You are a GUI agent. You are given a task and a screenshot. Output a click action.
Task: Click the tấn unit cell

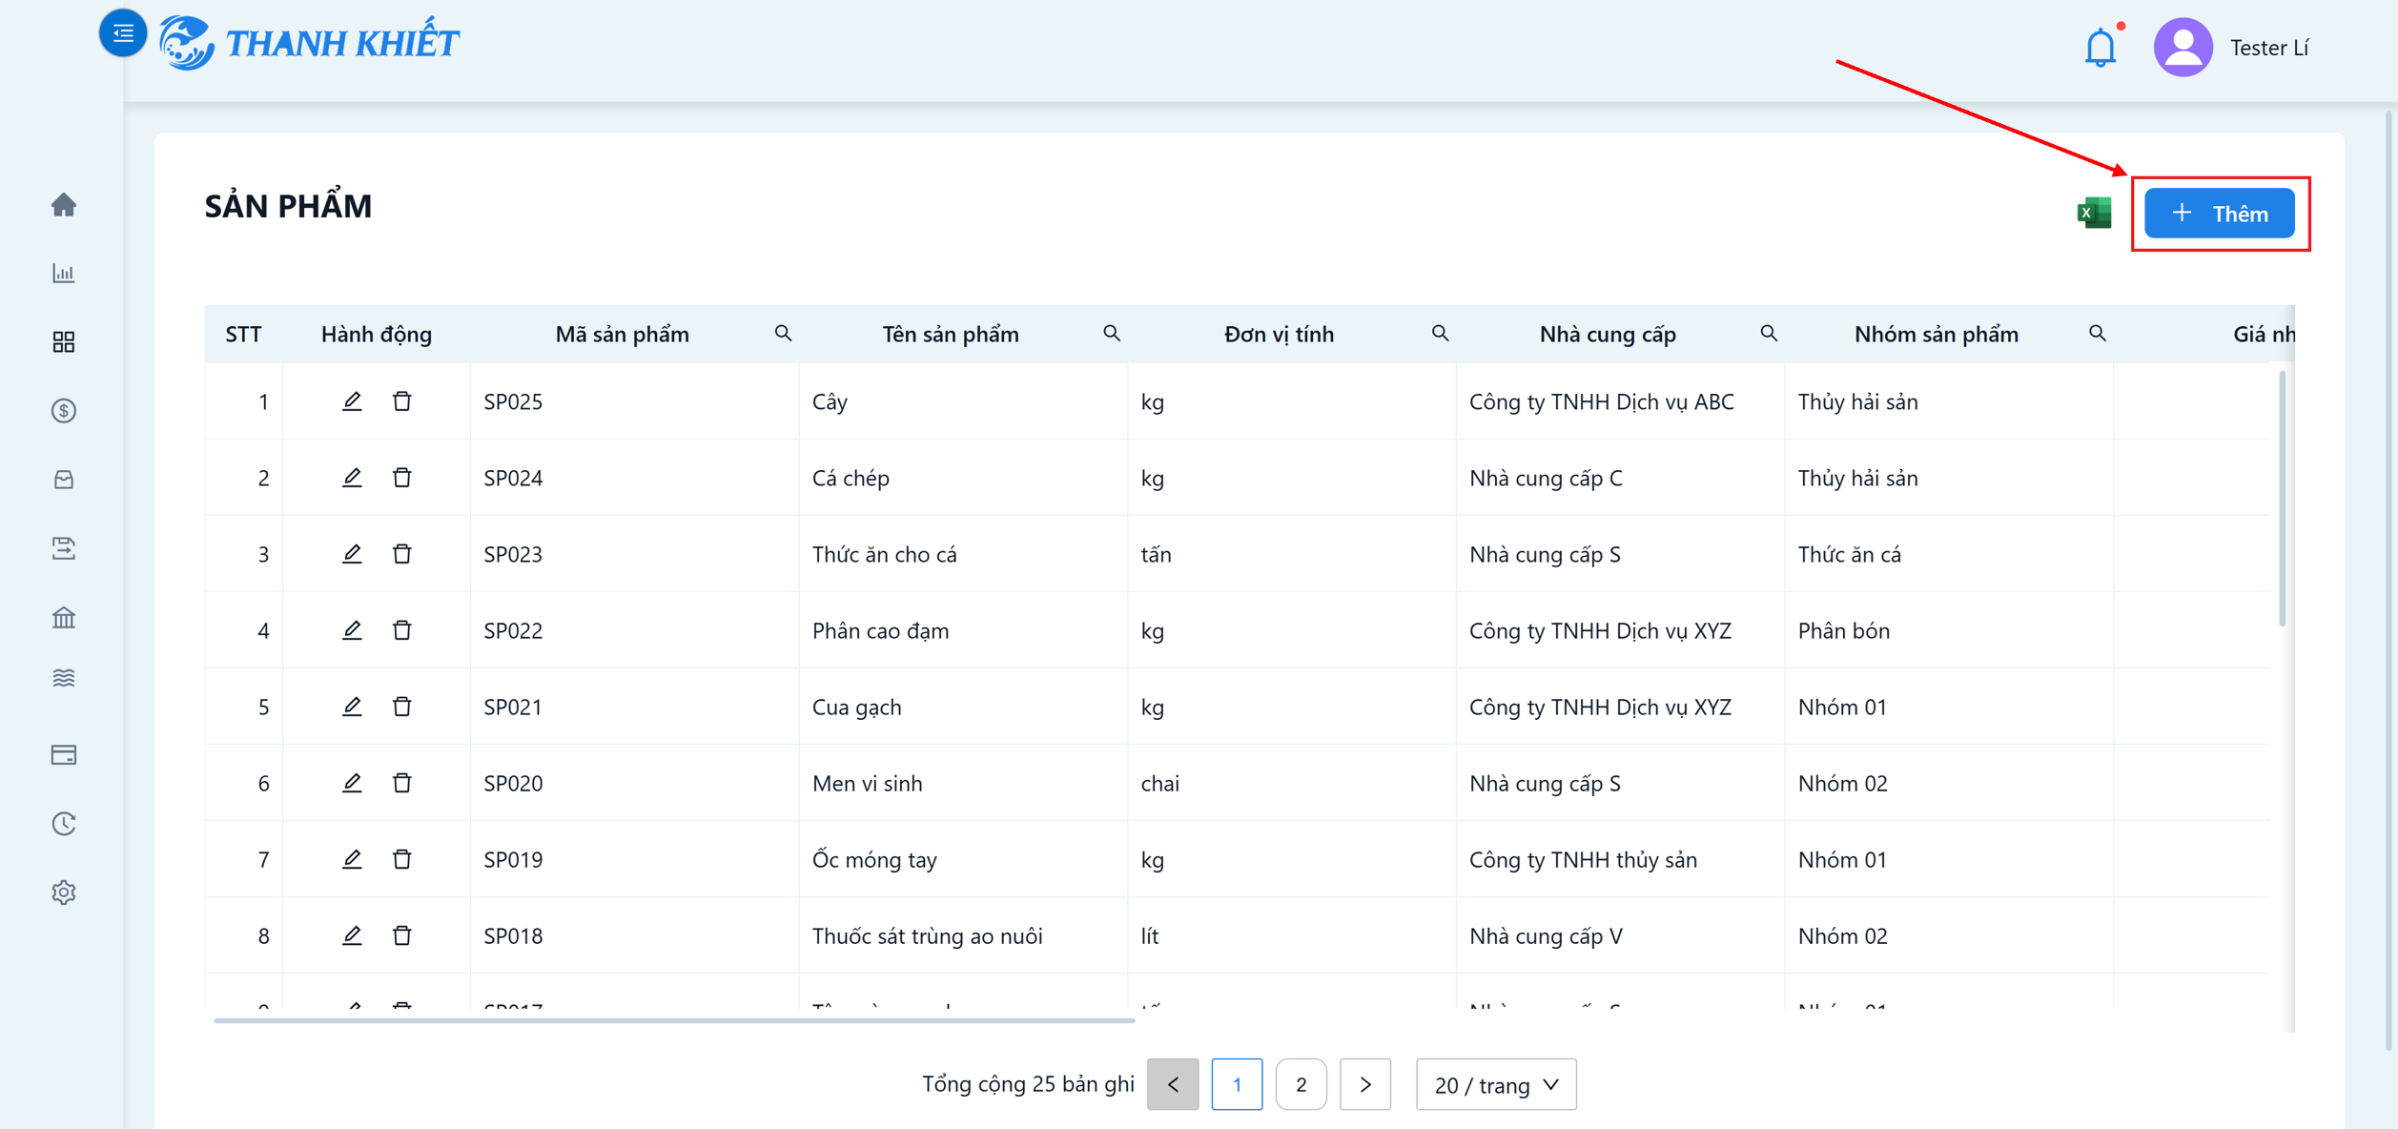point(1292,554)
